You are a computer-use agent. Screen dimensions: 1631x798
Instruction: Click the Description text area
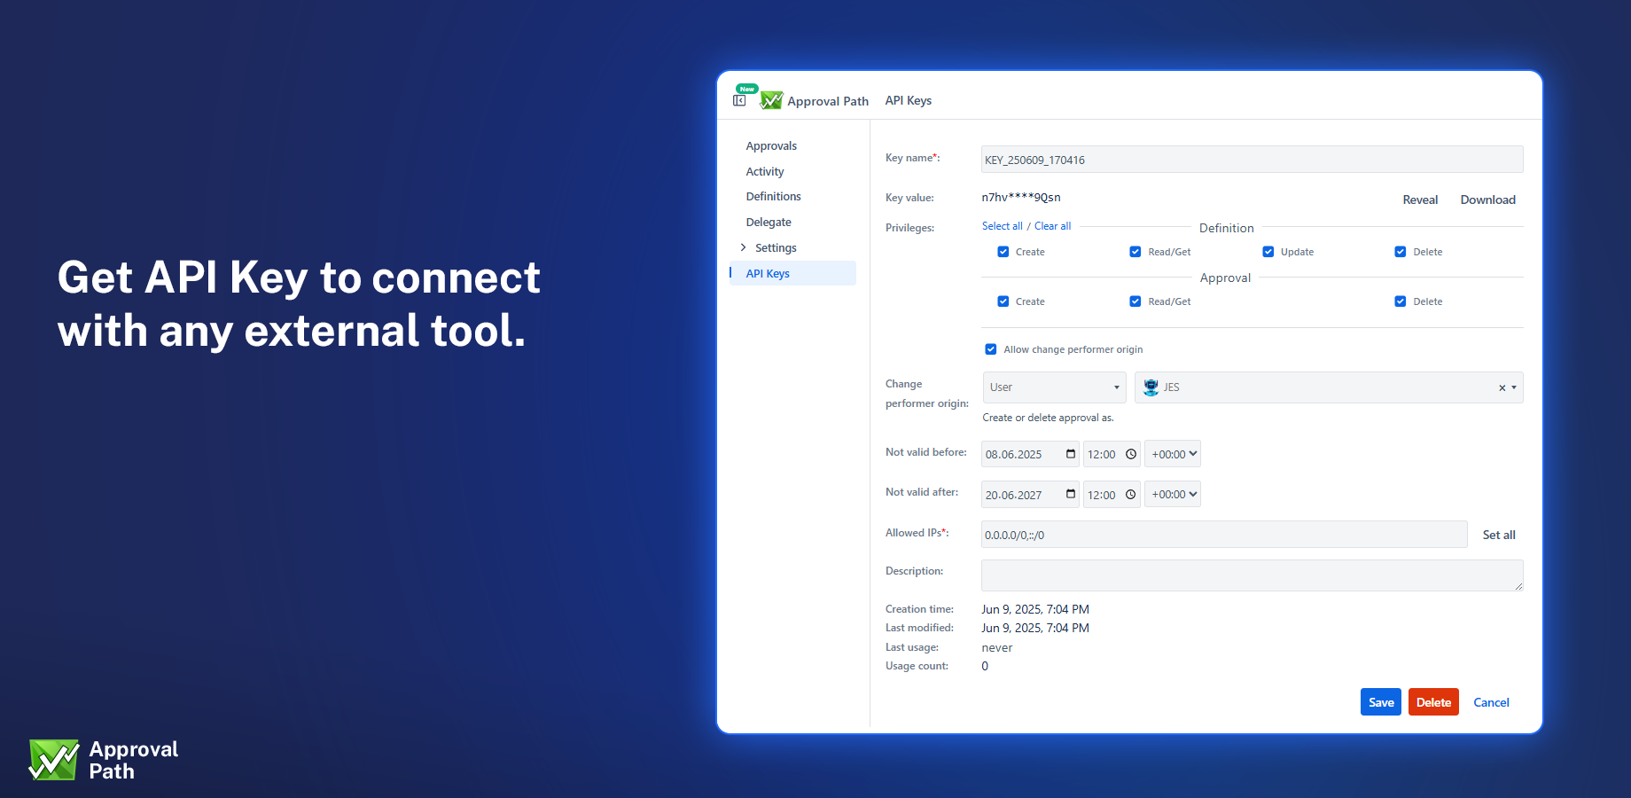click(x=1252, y=575)
